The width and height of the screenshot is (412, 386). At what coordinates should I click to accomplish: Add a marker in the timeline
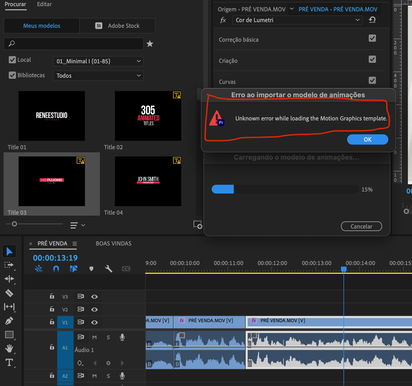(91, 269)
